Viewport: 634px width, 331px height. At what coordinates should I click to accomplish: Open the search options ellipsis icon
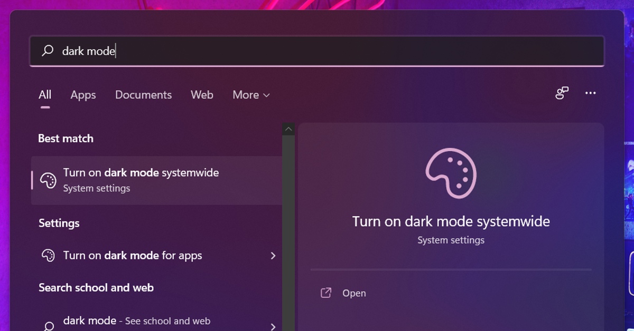(591, 93)
